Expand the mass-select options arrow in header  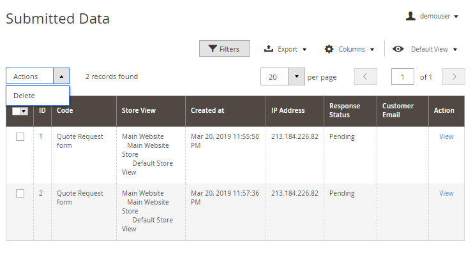[24, 112]
